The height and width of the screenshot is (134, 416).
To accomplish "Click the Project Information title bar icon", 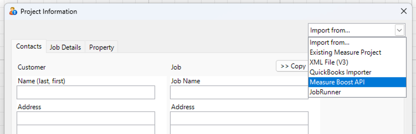I will pos(13,12).
